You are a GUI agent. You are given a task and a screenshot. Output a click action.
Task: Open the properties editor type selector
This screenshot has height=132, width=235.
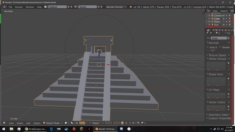[208, 30]
